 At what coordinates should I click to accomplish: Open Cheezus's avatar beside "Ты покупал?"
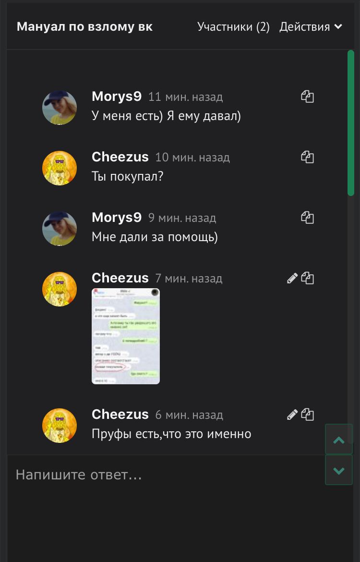(60, 168)
